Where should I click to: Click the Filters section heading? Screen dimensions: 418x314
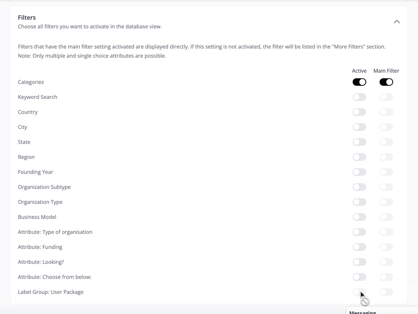click(27, 17)
